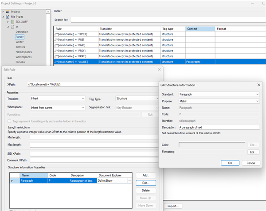The width and height of the screenshot is (266, 211).
Task: Expand the Project tree node
Action: 3,12
